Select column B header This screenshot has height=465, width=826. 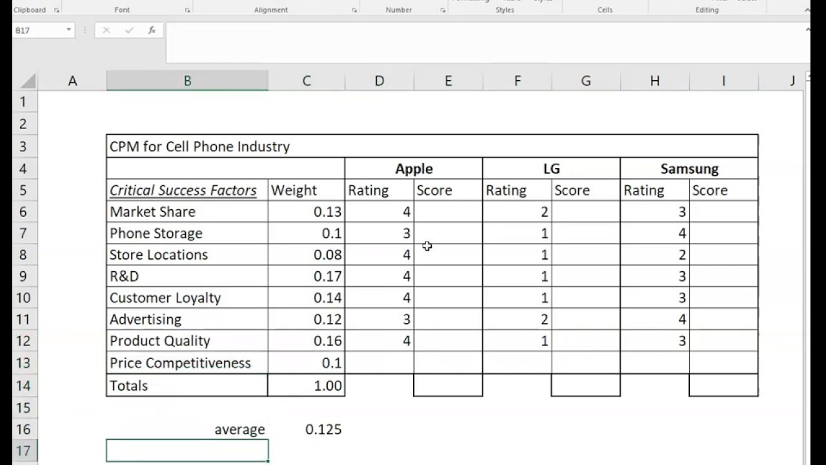tap(187, 81)
